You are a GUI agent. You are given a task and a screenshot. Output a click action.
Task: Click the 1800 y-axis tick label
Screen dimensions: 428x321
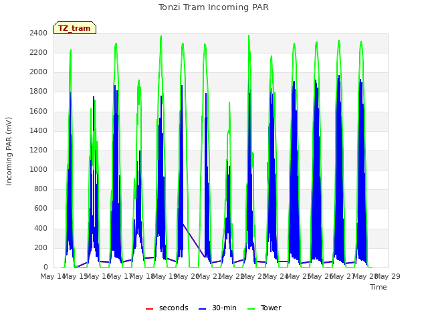coord(39,91)
